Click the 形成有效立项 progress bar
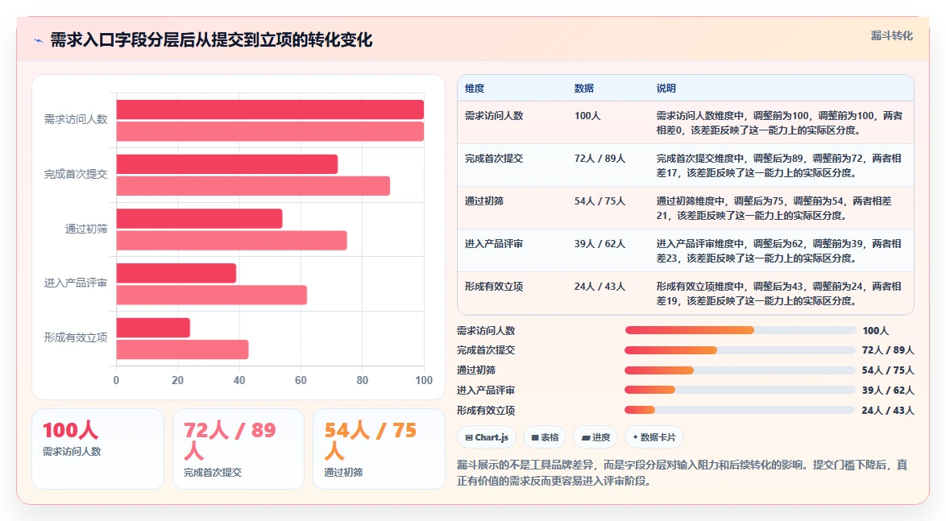The image size is (946, 521). point(741,410)
